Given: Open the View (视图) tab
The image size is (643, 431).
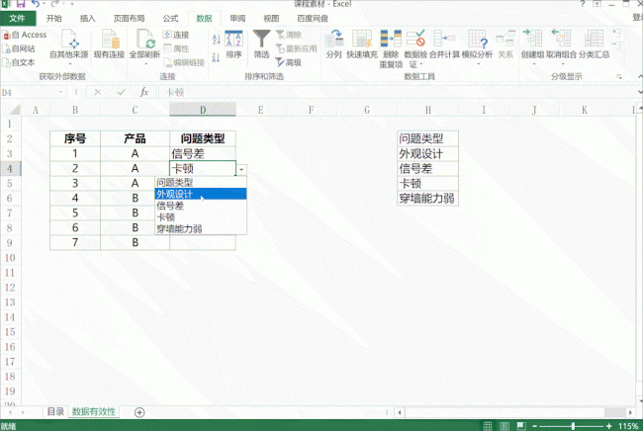Looking at the screenshot, I should 271,19.
